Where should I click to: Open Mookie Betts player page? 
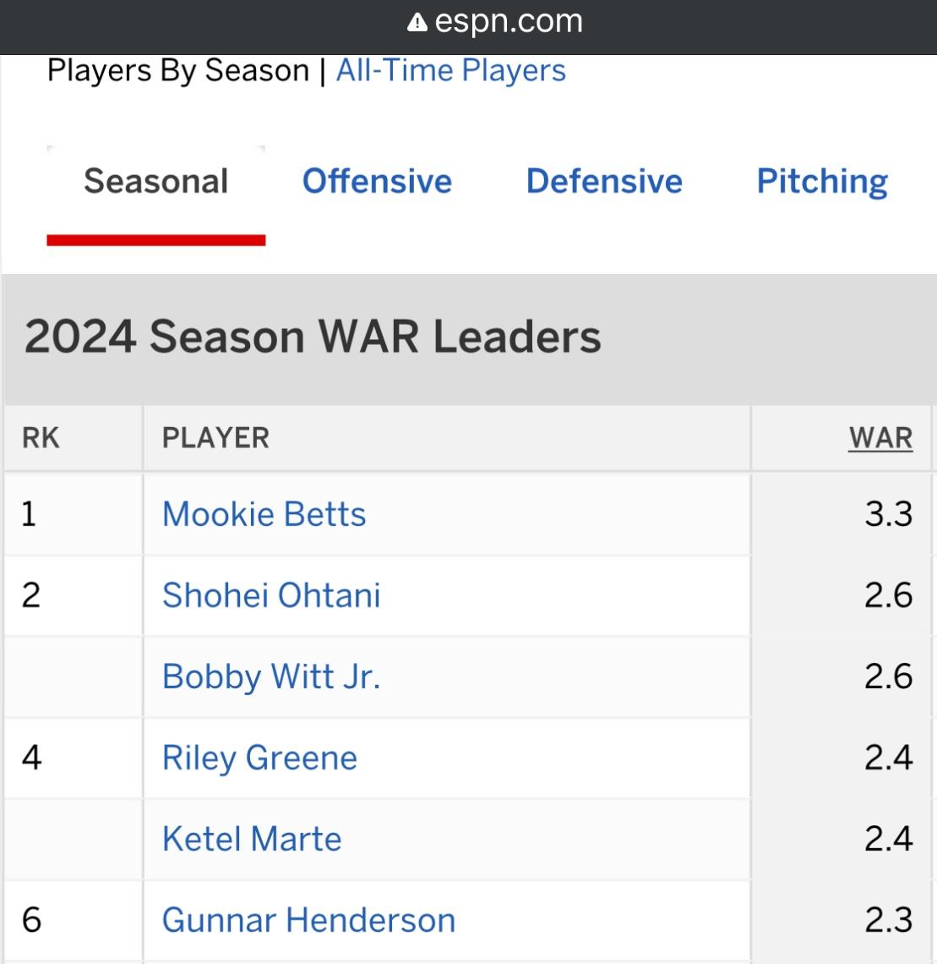(x=264, y=514)
